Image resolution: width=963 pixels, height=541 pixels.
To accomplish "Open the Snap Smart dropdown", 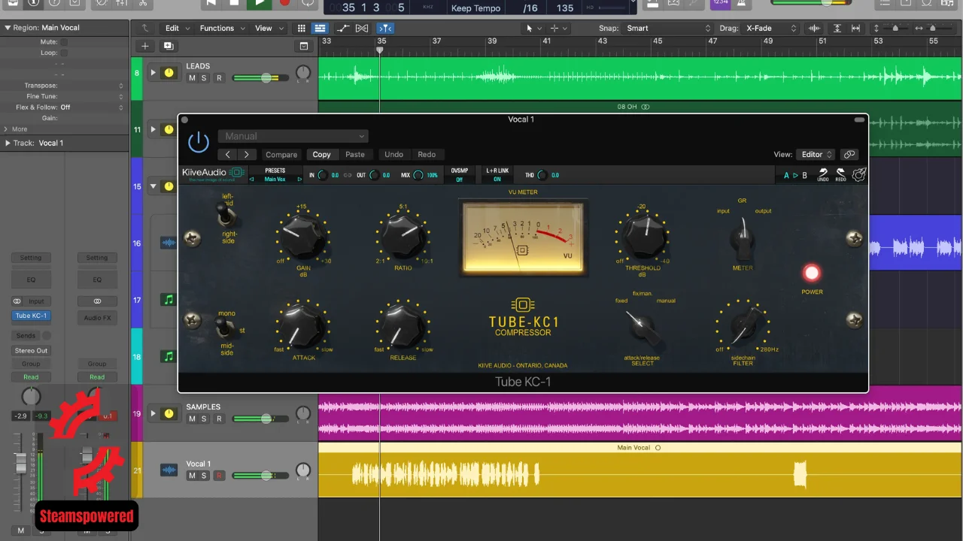I will click(668, 29).
